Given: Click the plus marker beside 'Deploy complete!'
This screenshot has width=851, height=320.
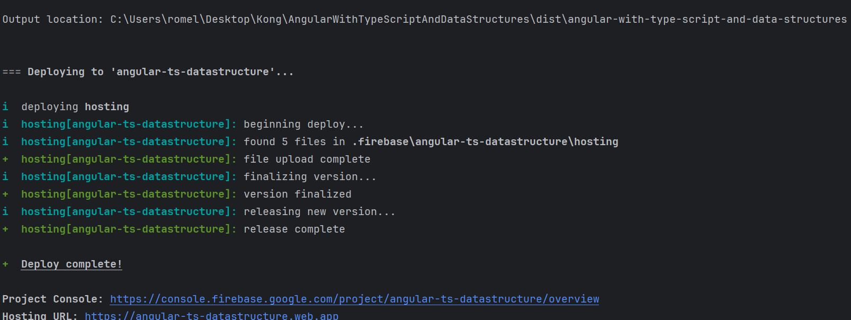Looking at the screenshot, I should 5,264.
